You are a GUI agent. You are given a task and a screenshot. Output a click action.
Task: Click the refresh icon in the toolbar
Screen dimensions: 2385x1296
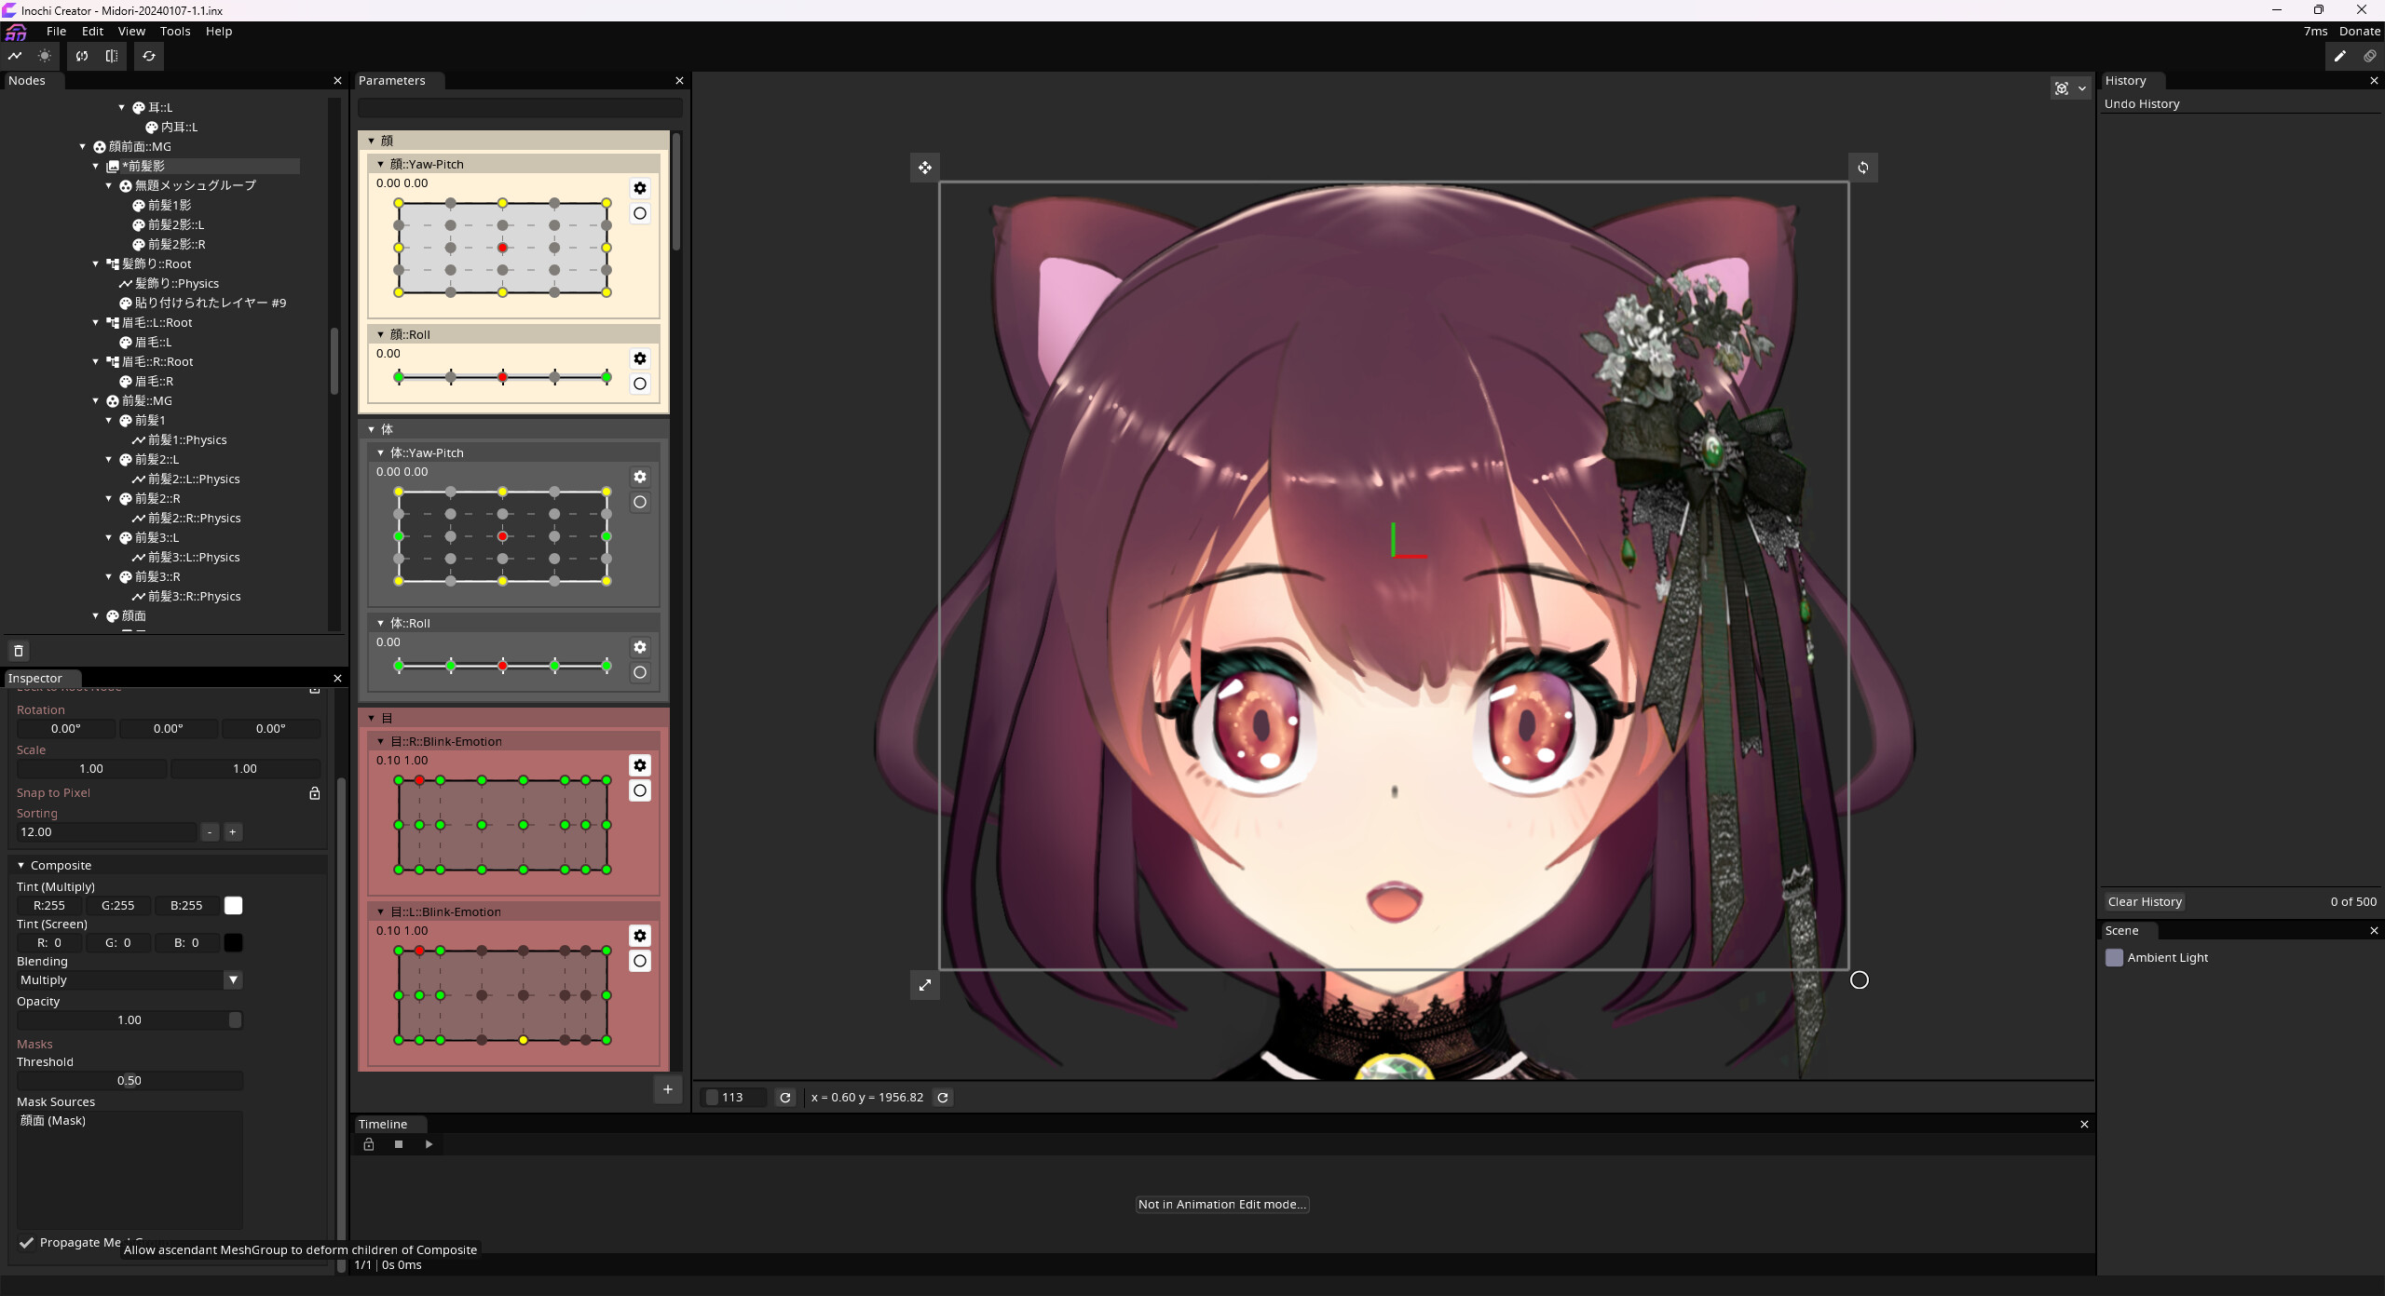coord(149,56)
